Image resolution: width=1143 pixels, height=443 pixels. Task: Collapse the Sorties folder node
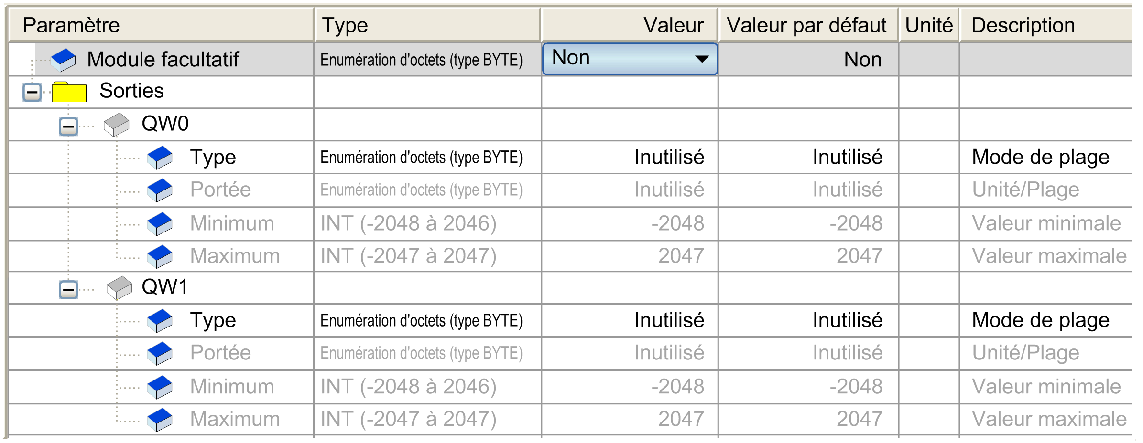[32, 92]
